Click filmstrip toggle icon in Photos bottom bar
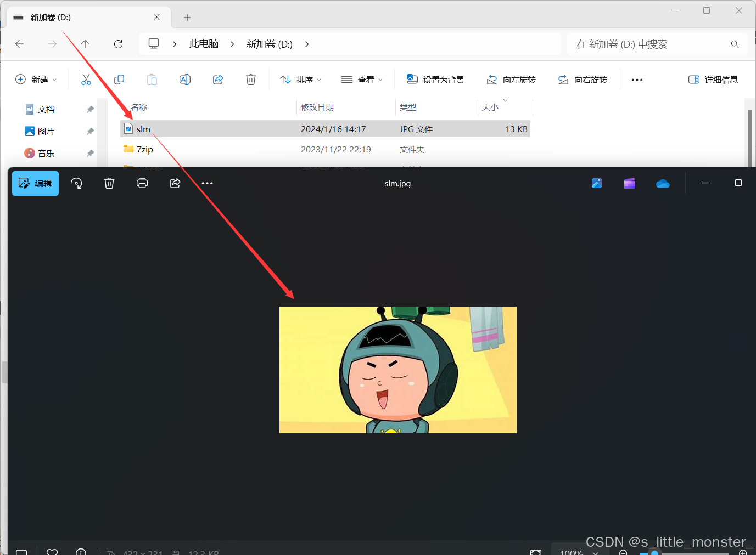 coord(21,552)
